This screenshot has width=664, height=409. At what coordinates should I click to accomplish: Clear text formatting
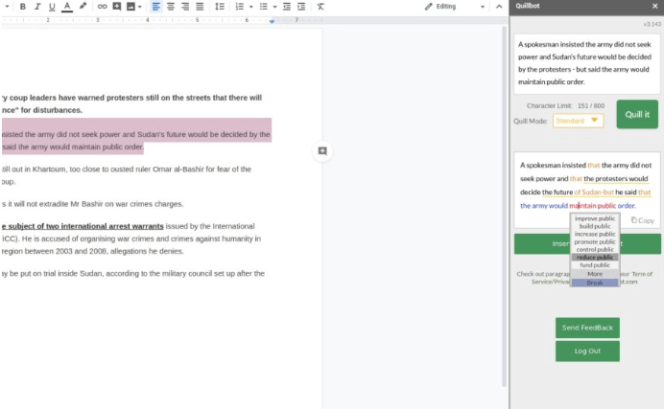[x=320, y=7]
